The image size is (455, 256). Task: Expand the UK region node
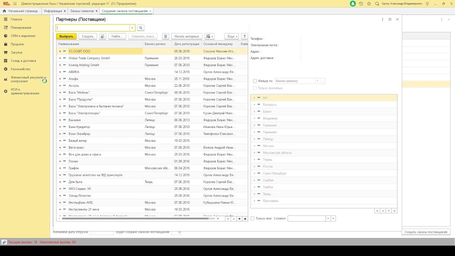pos(254,98)
